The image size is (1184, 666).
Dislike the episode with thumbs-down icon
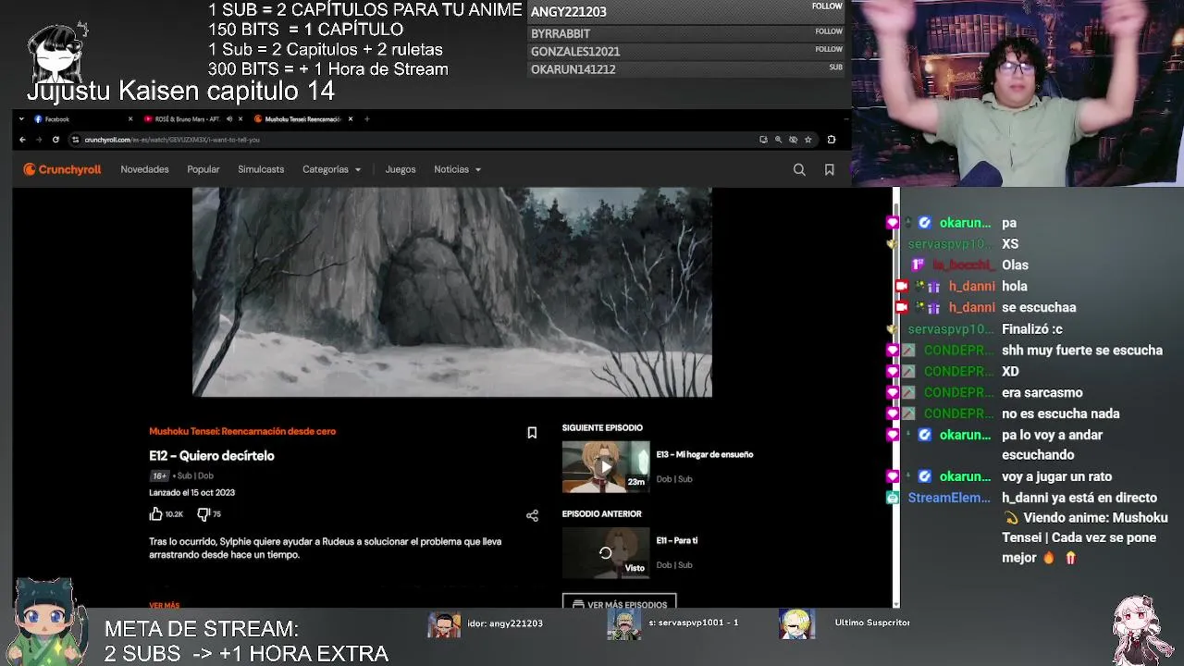pyautogui.click(x=203, y=514)
